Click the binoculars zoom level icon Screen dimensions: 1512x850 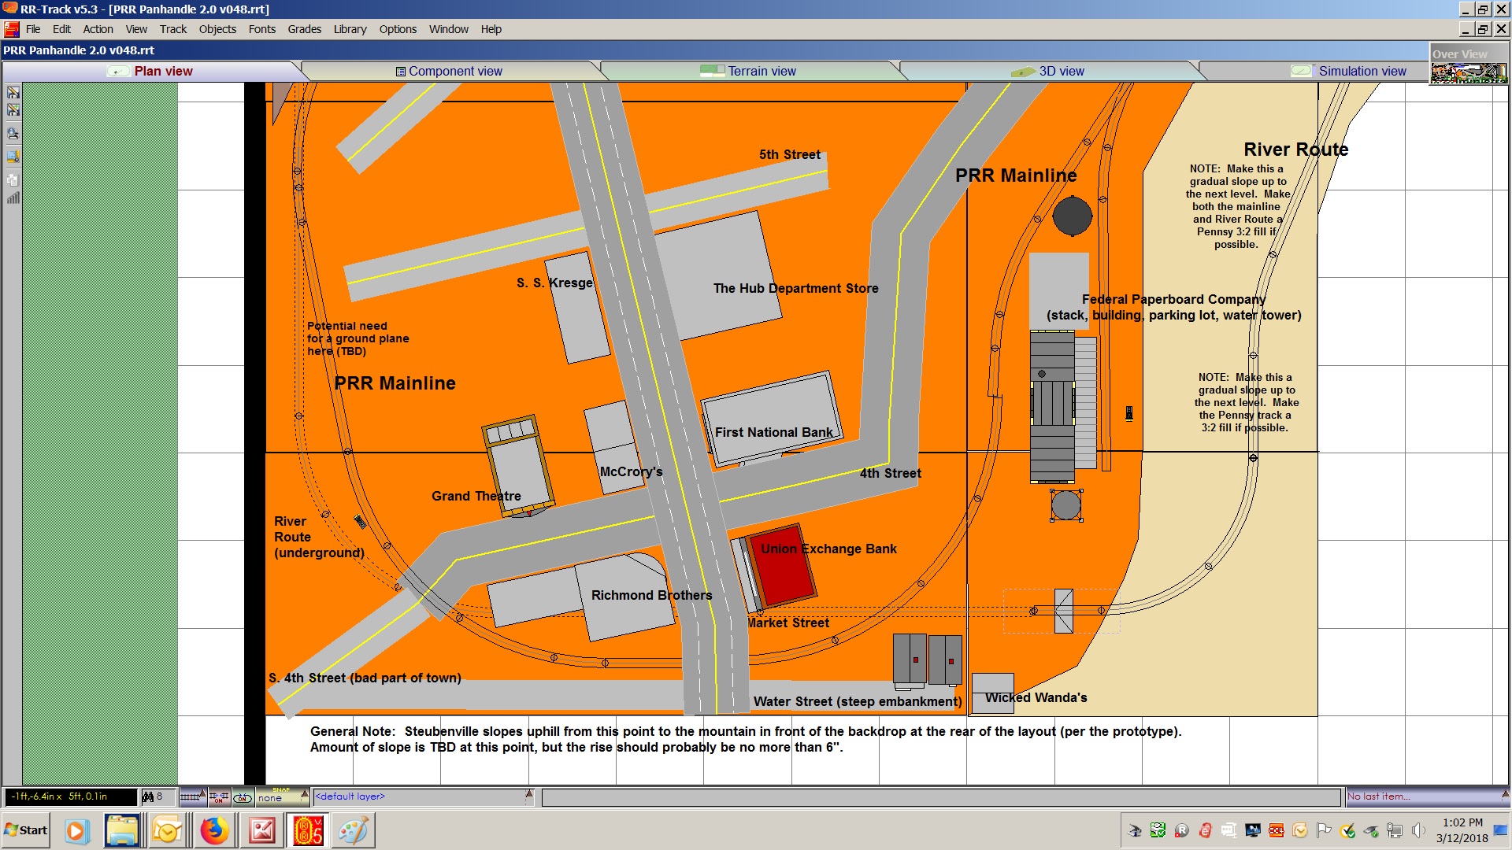148,796
